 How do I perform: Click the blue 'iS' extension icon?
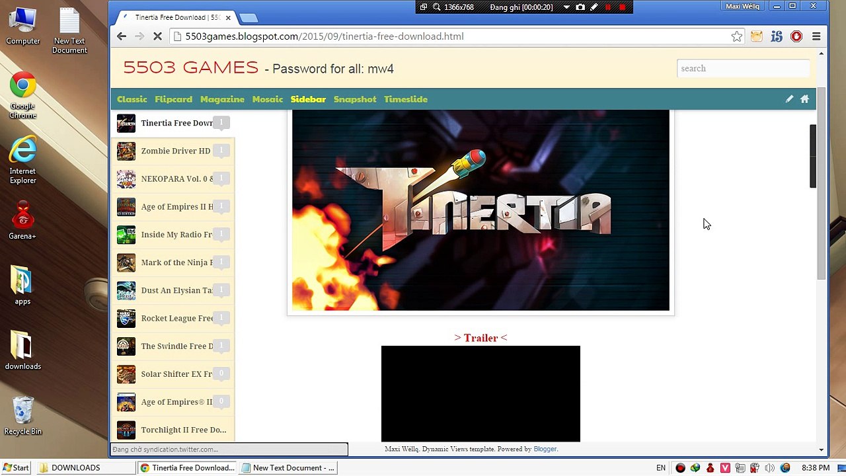(x=777, y=37)
